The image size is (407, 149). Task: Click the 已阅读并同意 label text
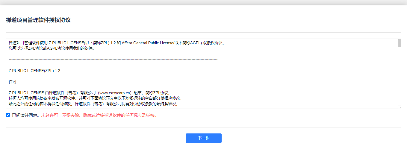[x=26, y=115]
